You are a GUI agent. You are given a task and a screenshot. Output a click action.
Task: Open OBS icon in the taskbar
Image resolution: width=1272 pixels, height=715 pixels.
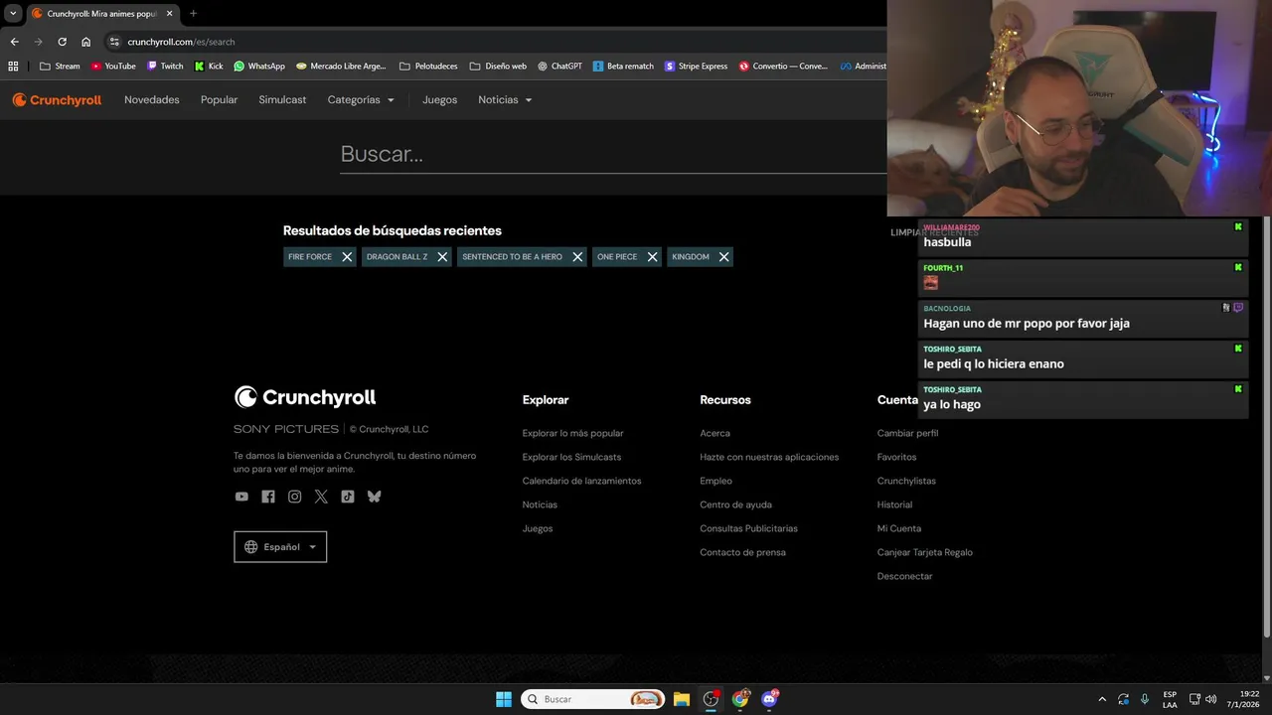click(x=711, y=699)
